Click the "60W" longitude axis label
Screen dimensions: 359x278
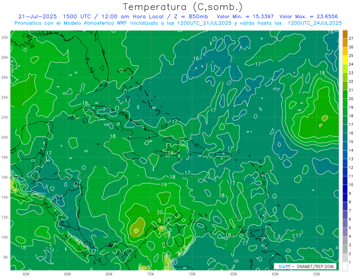pyautogui.click(x=275, y=274)
